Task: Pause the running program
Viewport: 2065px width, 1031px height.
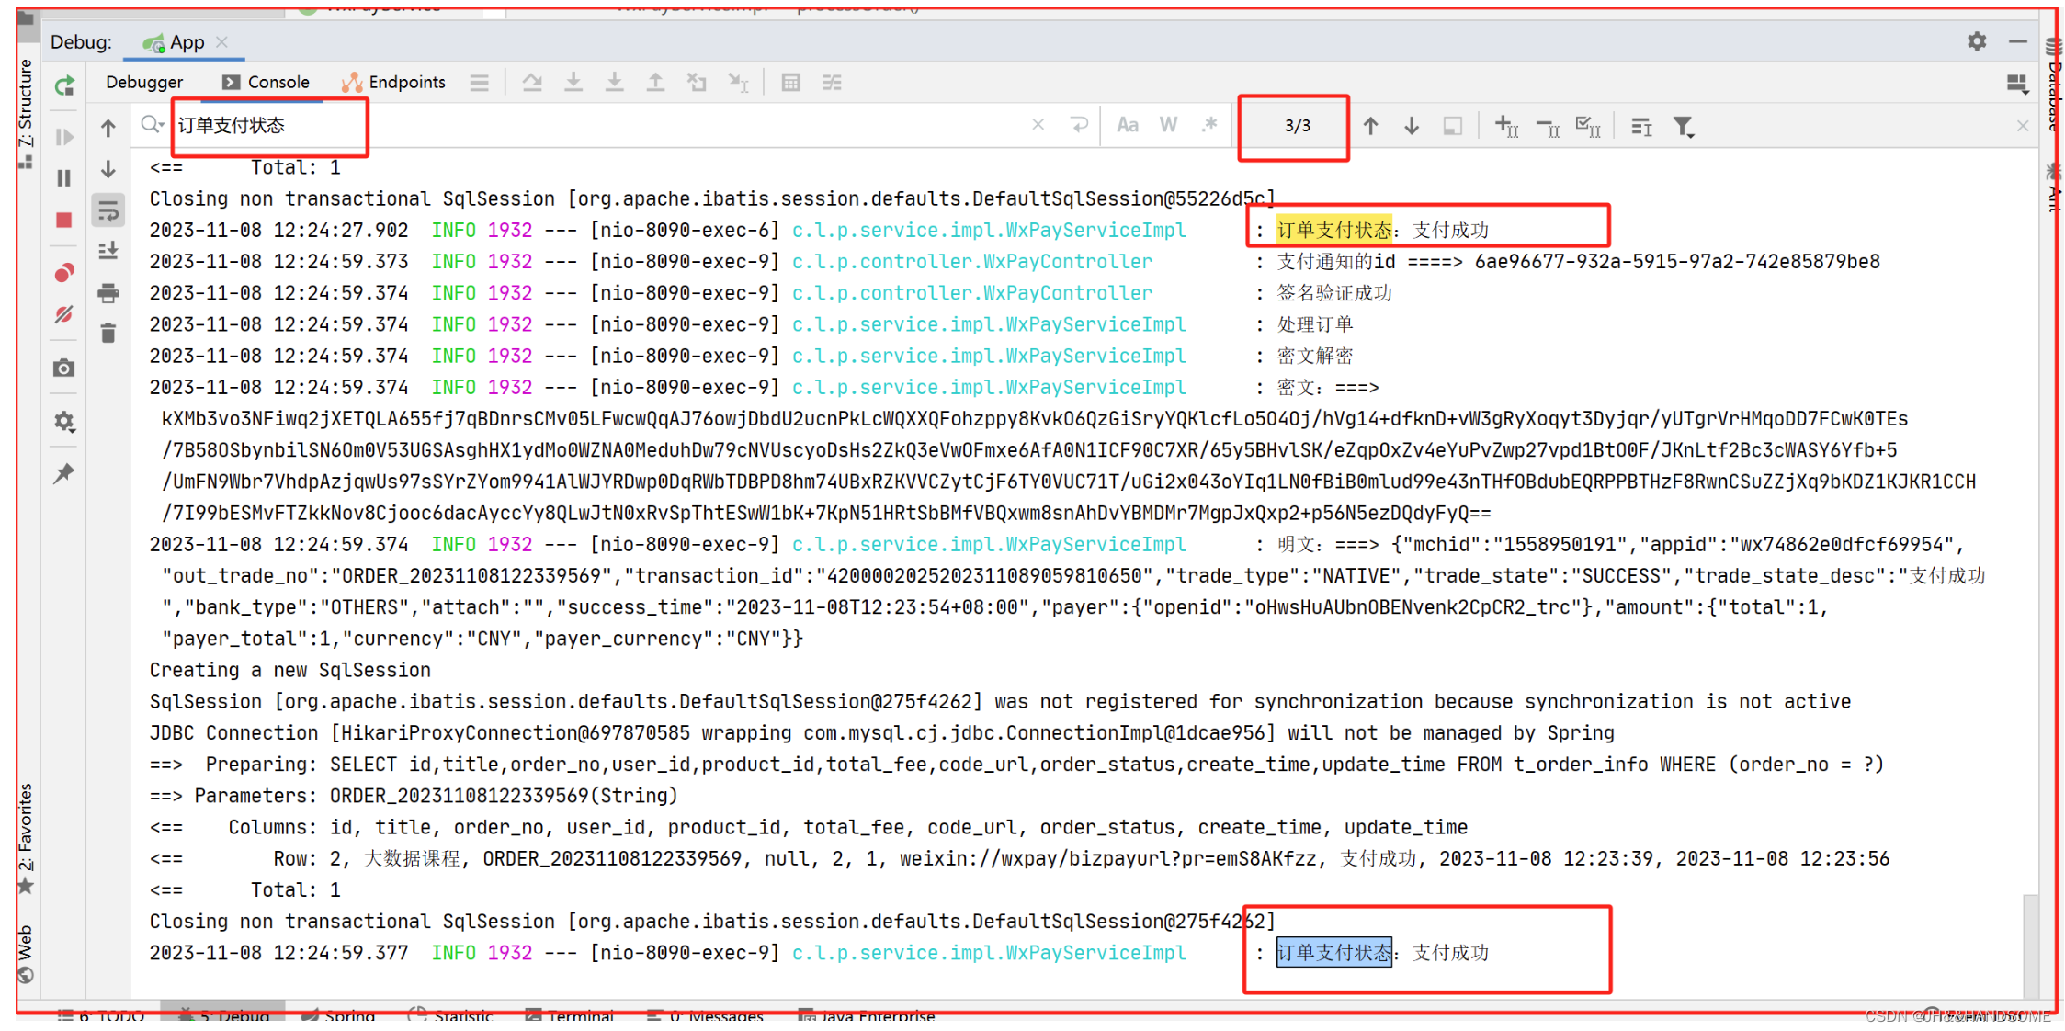Action: click(64, 178)
